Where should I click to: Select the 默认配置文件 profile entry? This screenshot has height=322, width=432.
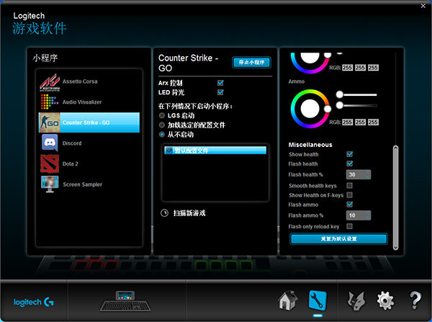click(x=215, y=151)
